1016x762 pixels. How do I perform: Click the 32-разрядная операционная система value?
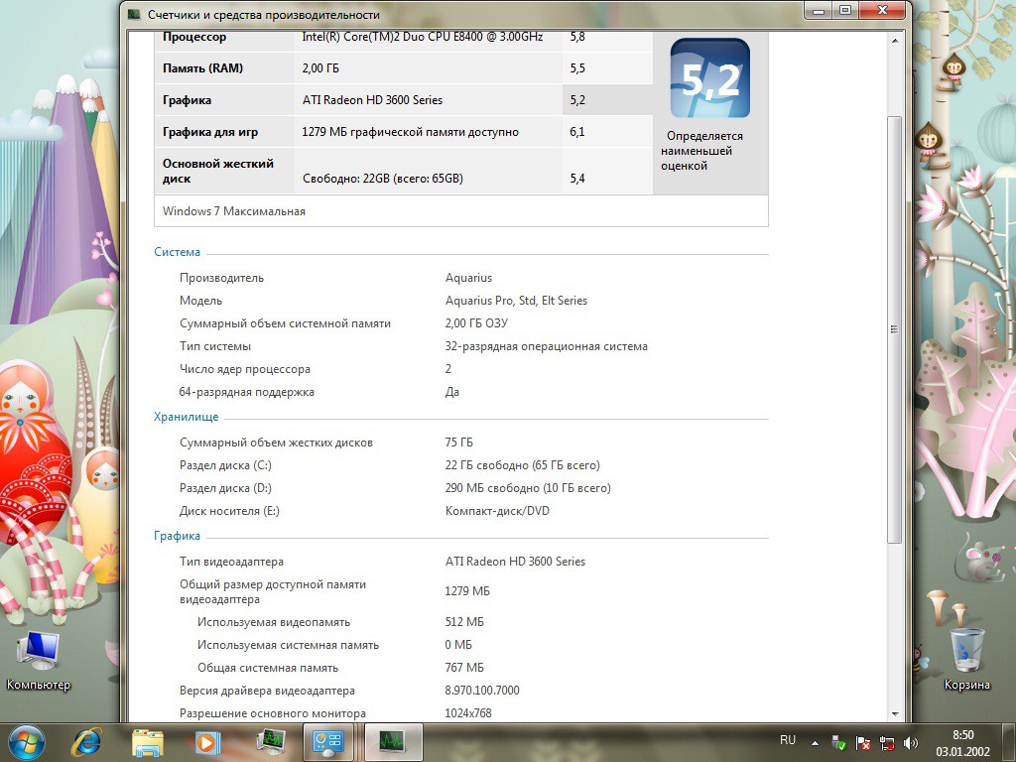547,346
